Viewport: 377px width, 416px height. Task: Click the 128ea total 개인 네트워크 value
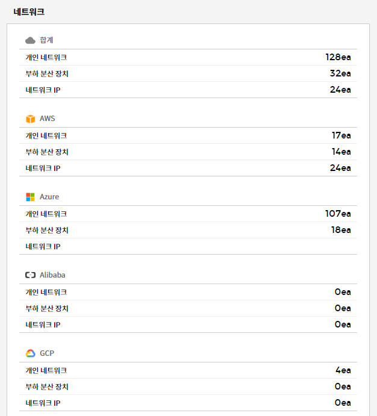coord(338,57)
